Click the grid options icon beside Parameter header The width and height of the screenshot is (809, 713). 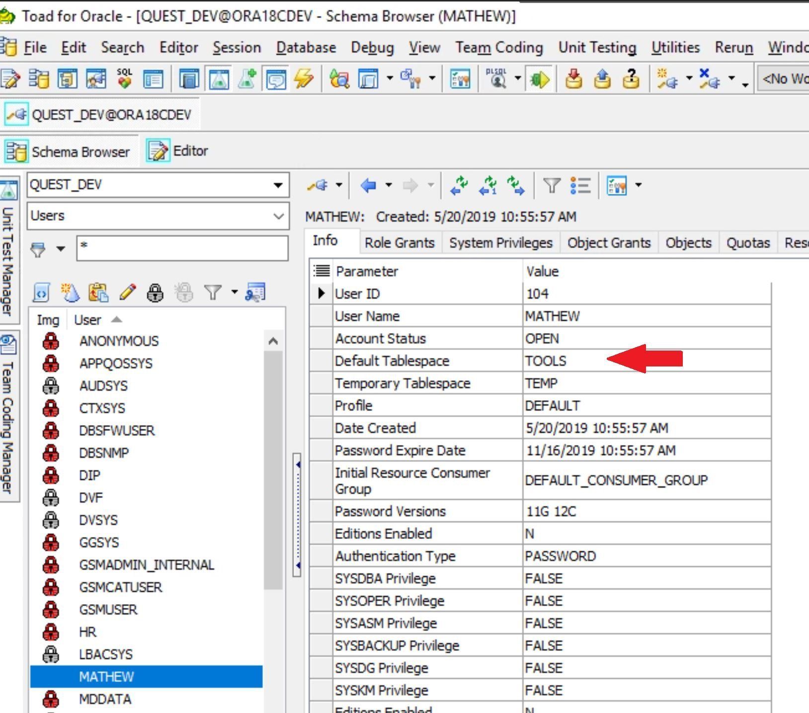322,271
